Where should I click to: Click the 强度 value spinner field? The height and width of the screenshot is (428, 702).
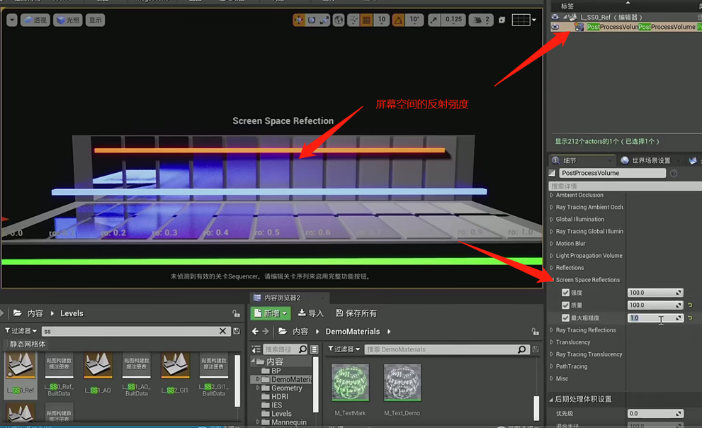click(652, 293)
